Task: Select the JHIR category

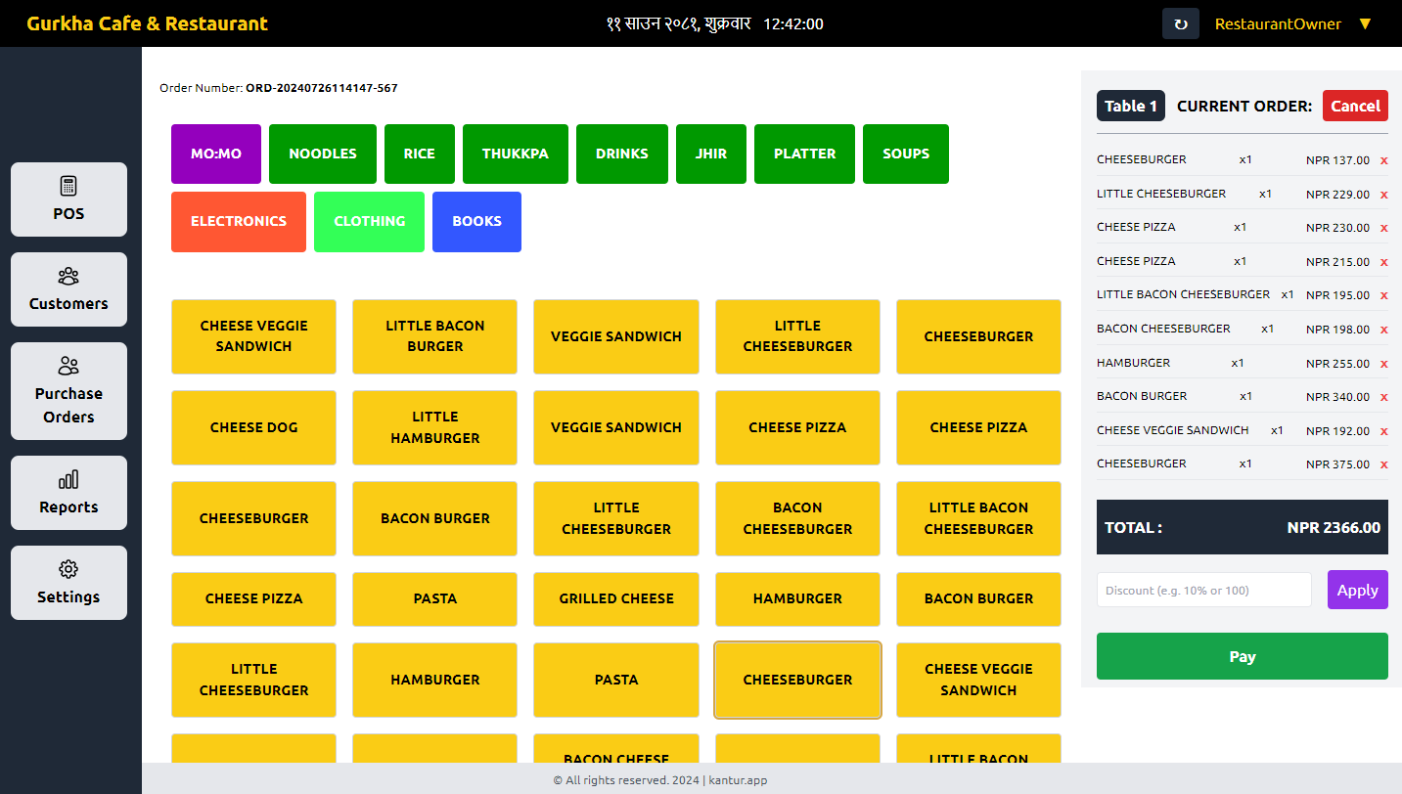Action: click(x=711, y=154)
